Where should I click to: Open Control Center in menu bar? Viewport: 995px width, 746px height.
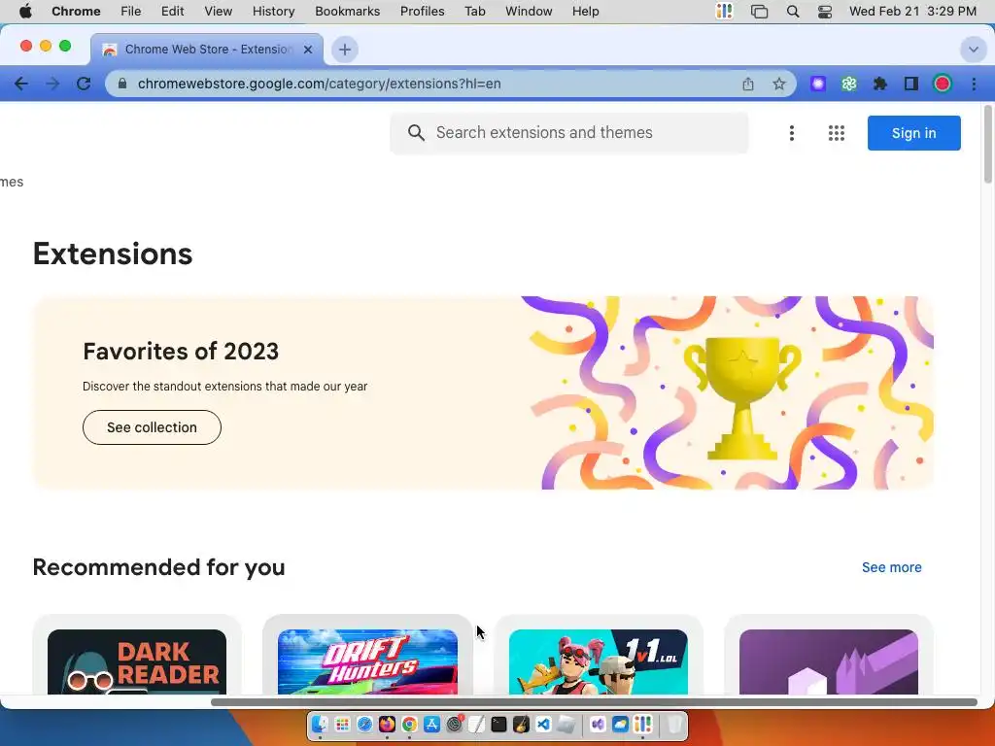click(824, 12)
